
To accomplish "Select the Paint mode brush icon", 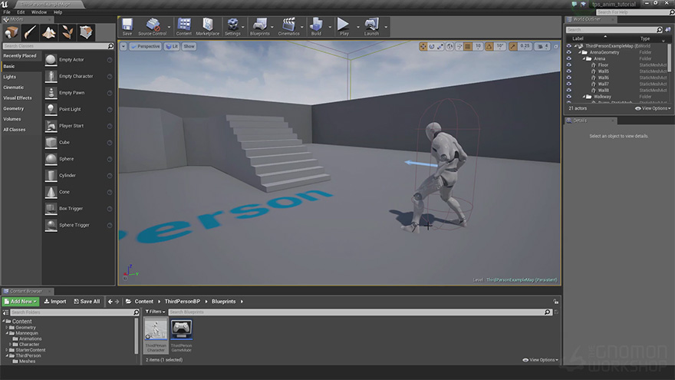I will point(30,32).
